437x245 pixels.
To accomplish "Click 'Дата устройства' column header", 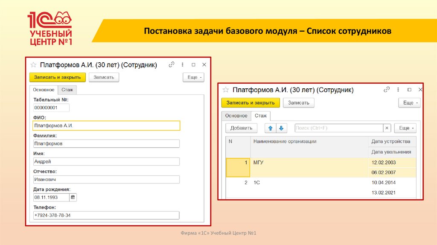I will pyautogui.click(x=392, y=142).
